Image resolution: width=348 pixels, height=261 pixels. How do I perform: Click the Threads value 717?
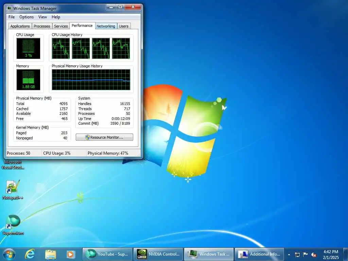coord(127,109)
